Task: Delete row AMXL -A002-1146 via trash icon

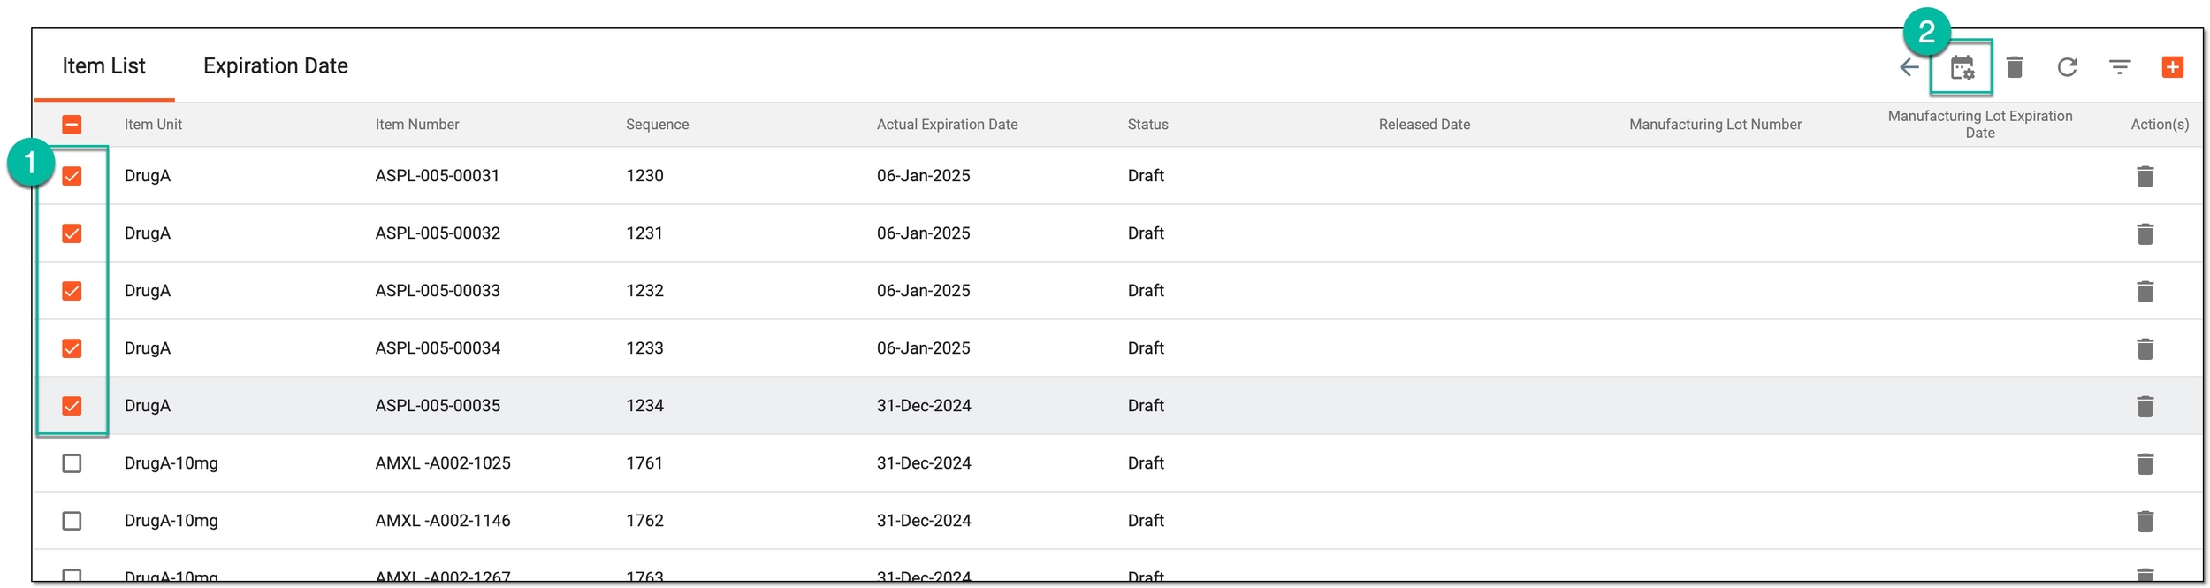Action: 2145,521
